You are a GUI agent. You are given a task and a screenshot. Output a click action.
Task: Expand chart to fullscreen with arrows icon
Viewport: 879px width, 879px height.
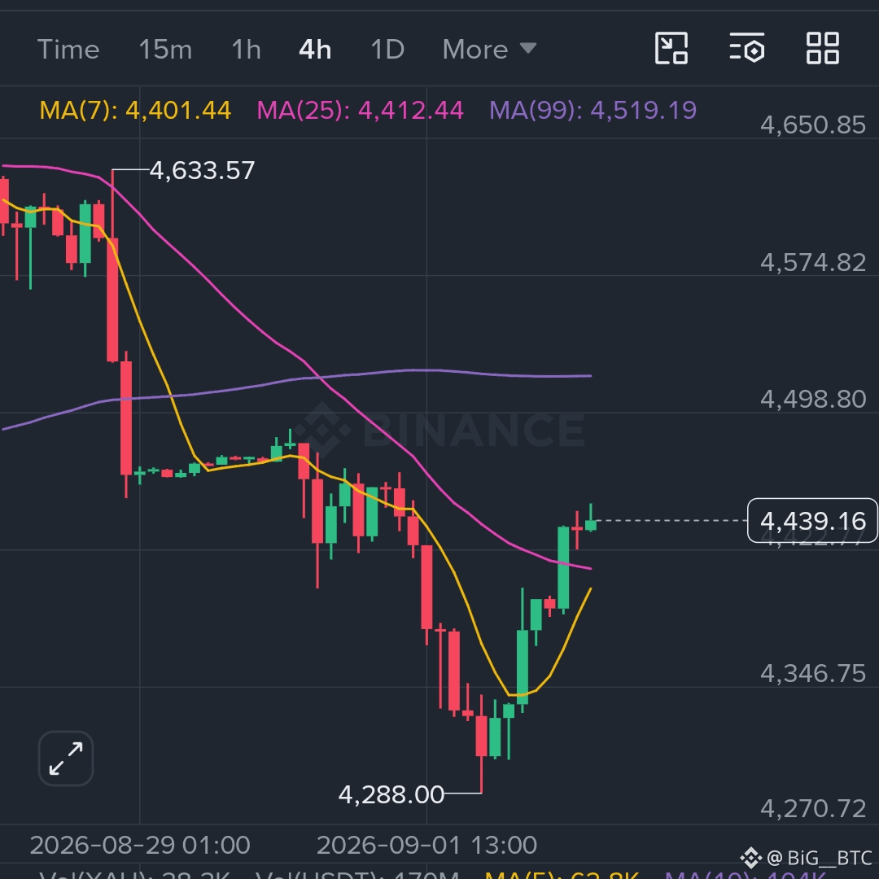point(66,759)
